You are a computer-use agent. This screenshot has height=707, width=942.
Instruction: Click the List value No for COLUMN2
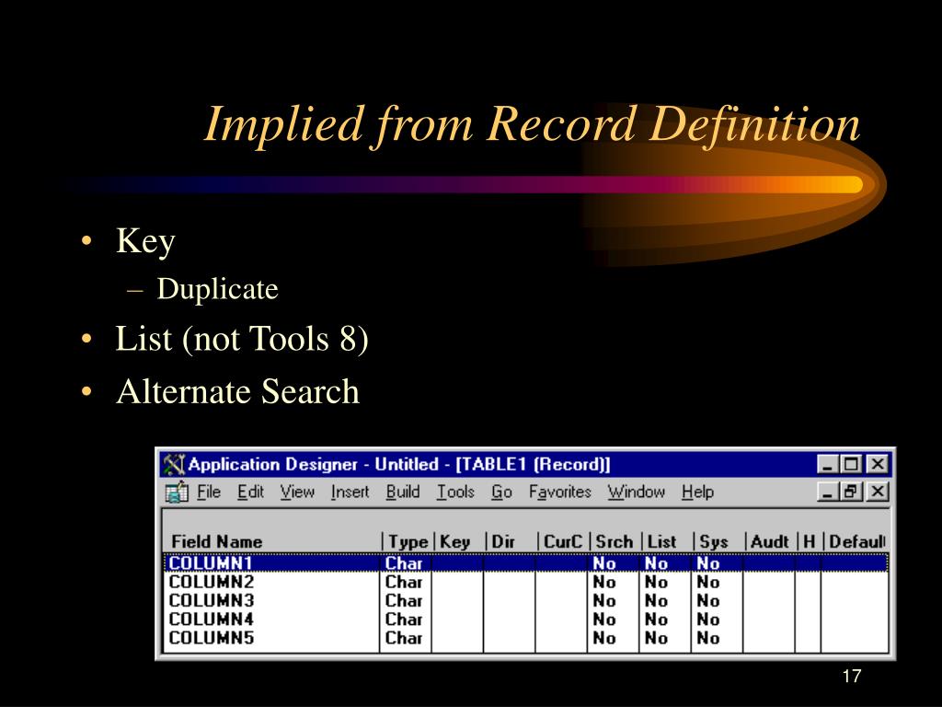pos(656,582)
